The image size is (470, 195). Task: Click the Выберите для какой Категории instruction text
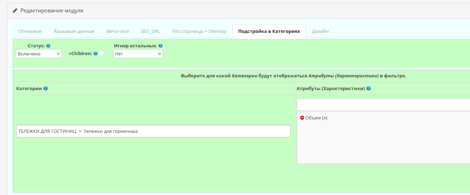click(293, 76)
